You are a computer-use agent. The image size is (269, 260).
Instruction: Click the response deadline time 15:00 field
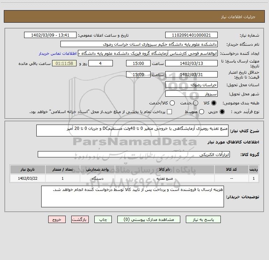click(x=138, y=64)
